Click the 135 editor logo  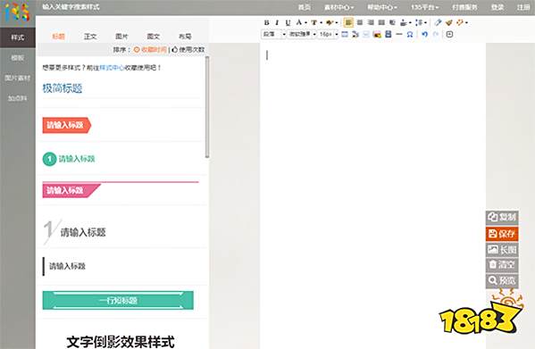17,12
